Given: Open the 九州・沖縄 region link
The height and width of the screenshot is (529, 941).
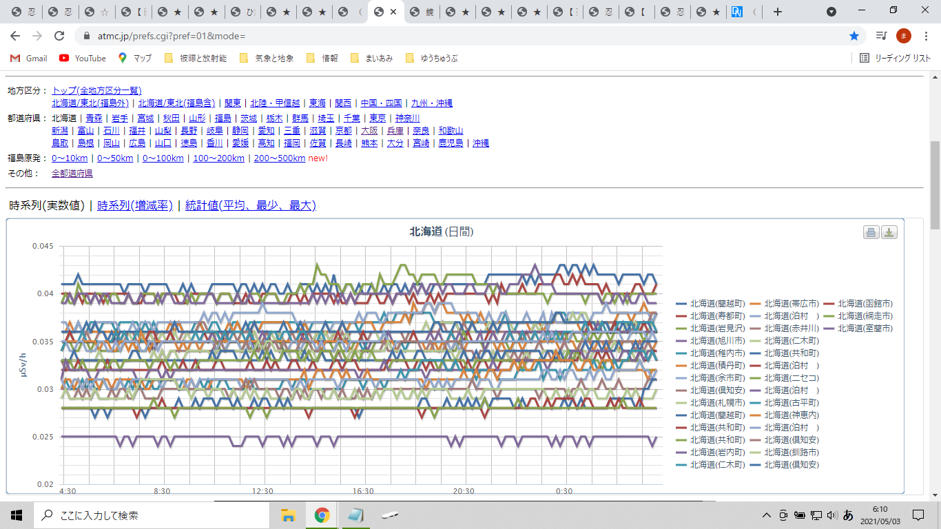Looking at the screenshot, I should click(432, 103).
